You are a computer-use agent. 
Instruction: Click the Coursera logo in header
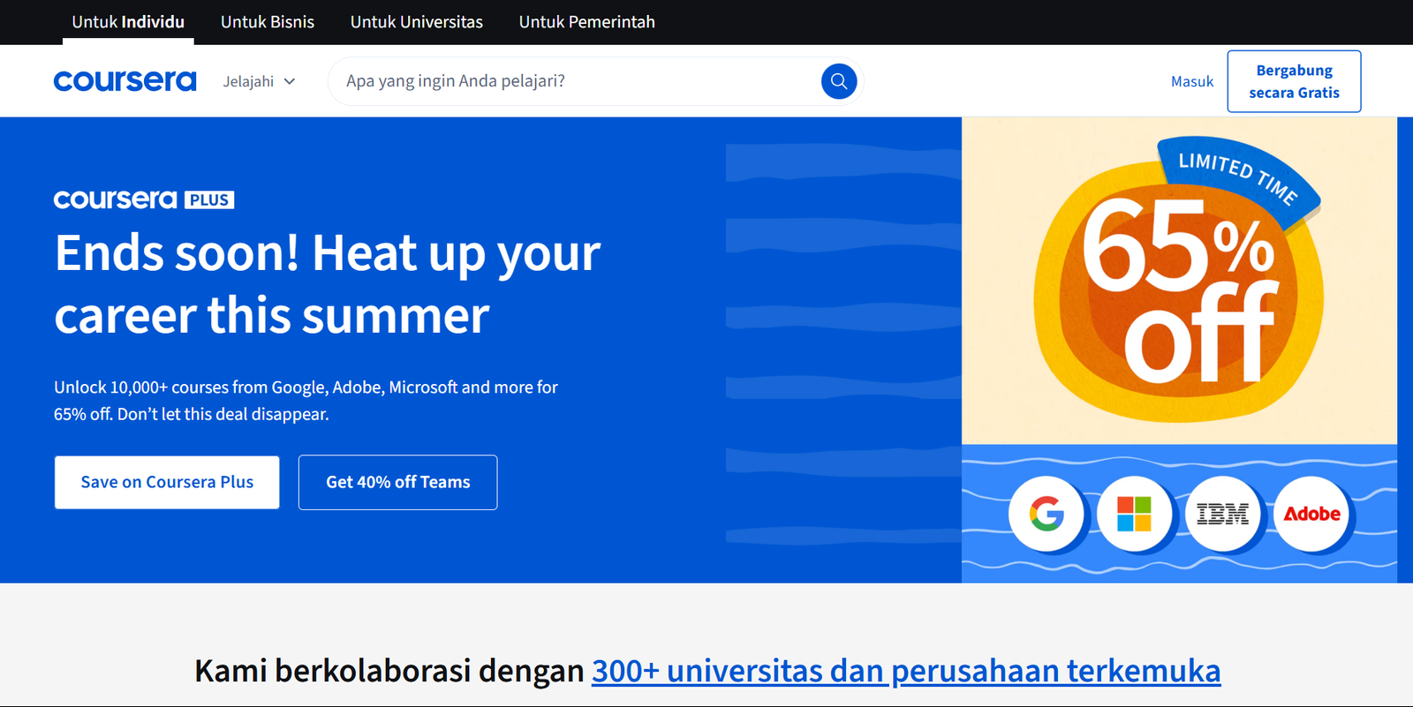125,81
